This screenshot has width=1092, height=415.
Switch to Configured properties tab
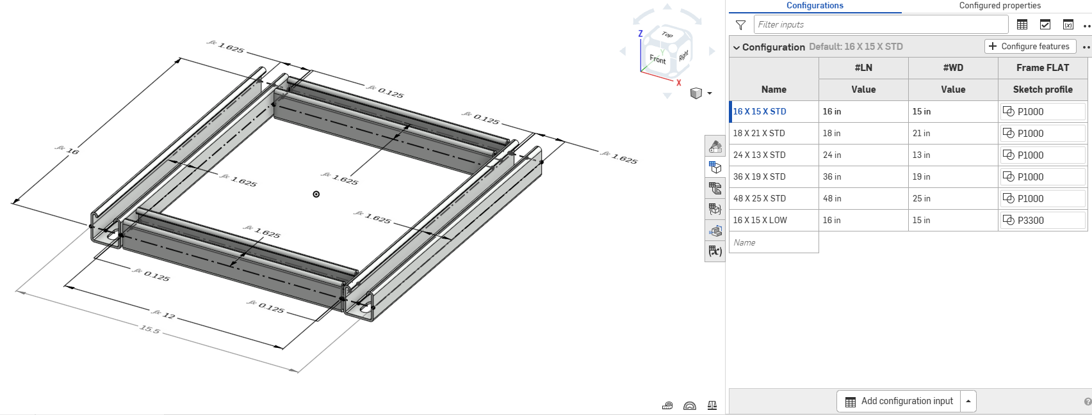1000,6
